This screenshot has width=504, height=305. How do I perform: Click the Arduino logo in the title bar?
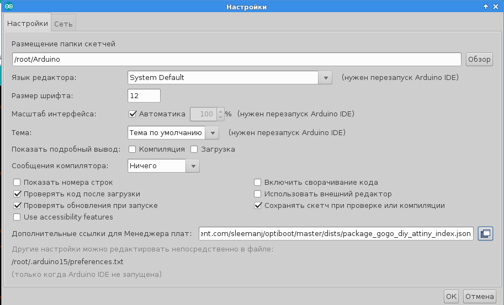[9, 7]
